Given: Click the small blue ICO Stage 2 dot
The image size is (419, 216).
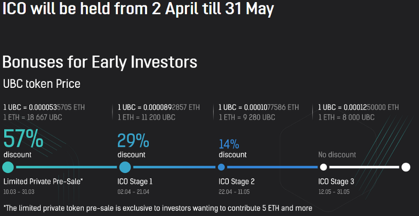Looking at the screenshot, I should point(221,167).
